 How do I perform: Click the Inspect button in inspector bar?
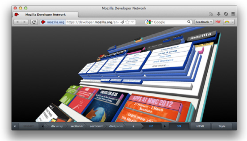tap(29, 126)
